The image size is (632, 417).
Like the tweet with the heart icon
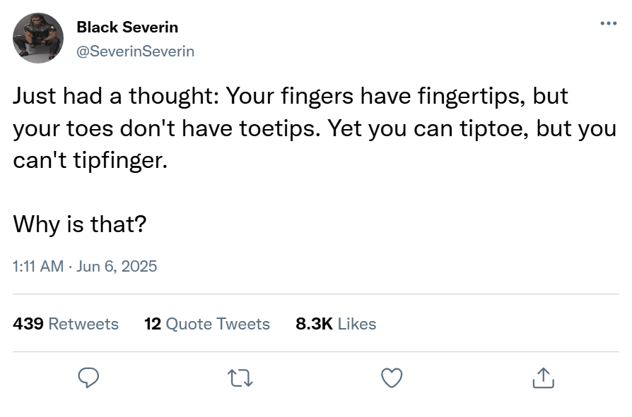(392, 379)
